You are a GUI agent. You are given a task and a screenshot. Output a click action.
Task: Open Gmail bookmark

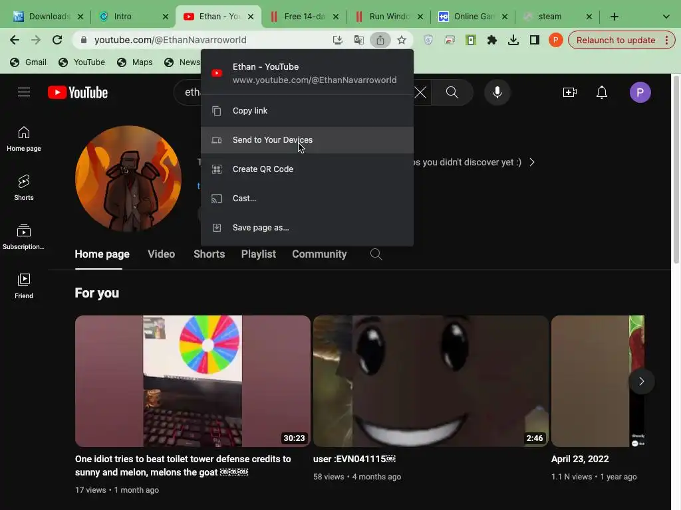[28, 62]
